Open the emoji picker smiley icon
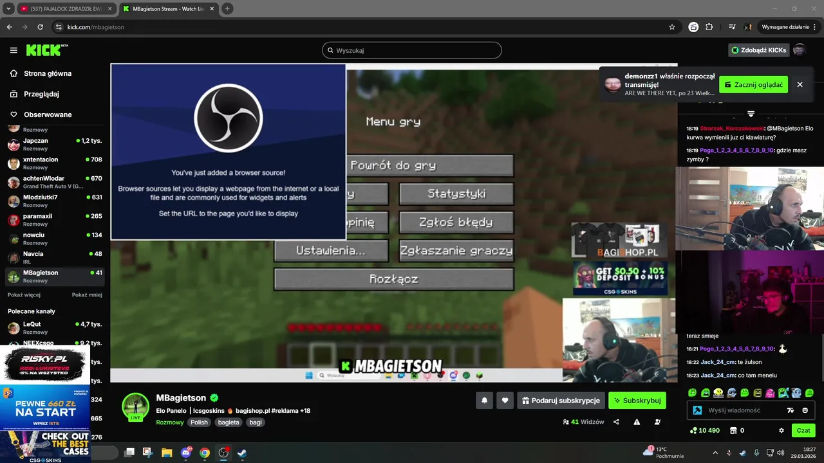Screen dimensions: 824x463 805,410
